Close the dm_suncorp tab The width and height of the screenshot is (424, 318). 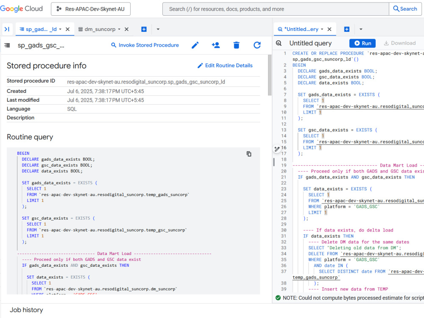coord(126,29)
